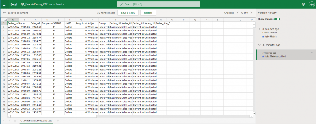Click period cell 2001.03
Screen dimensions: 316x124
[24, 112]
